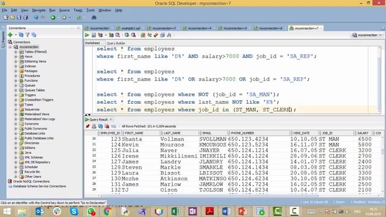This screenshot has width=386, height=217.
Task: Open the myconnection dropdown at top right
Action: pyautogui.click(x=381, y=35)
